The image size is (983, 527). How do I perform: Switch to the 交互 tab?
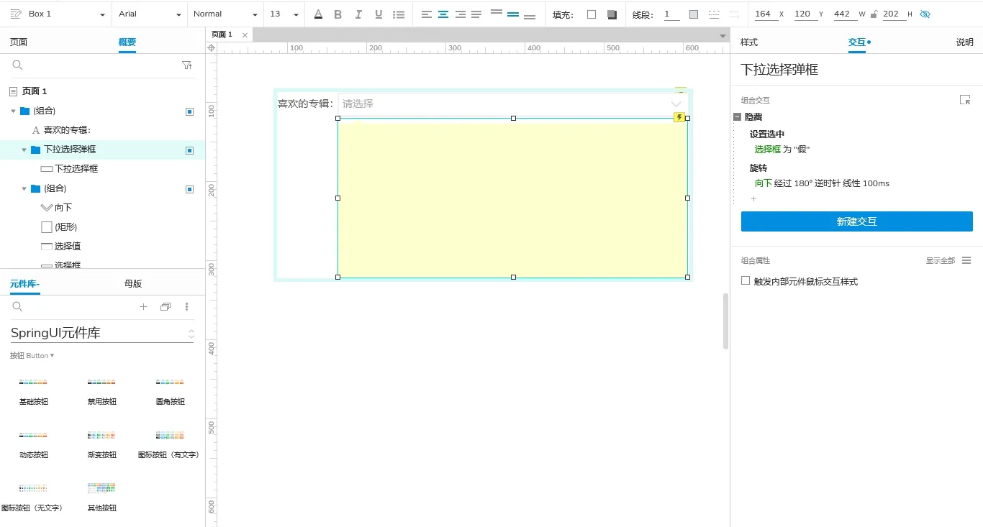click(x=857, y=42)
